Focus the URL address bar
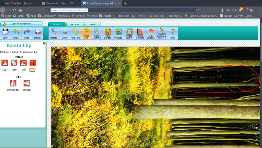 [x=122, y=10]
